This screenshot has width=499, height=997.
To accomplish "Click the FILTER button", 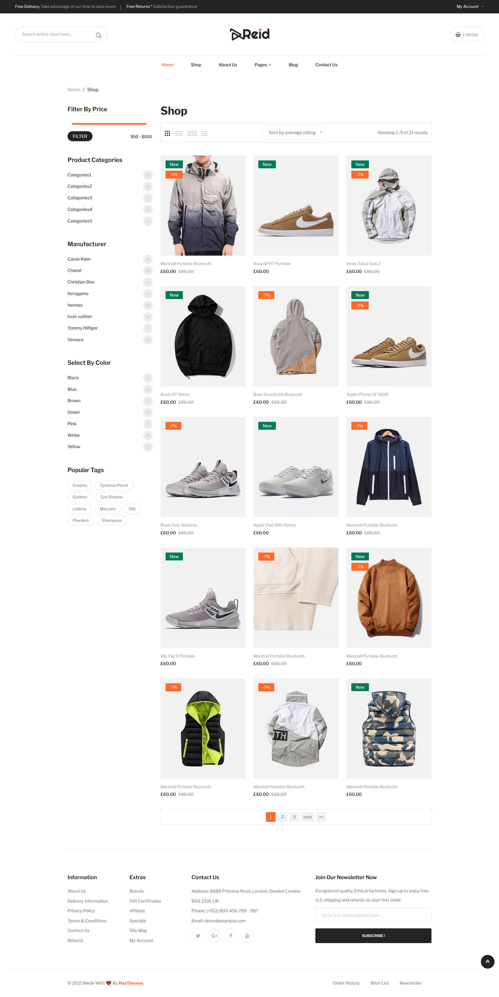I will pyautogui.click(x=80, y=136).
